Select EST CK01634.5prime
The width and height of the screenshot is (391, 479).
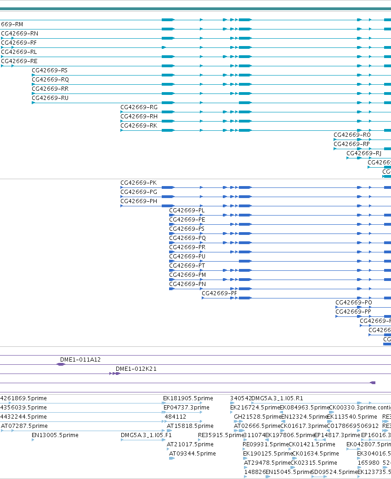pos(316,453)
